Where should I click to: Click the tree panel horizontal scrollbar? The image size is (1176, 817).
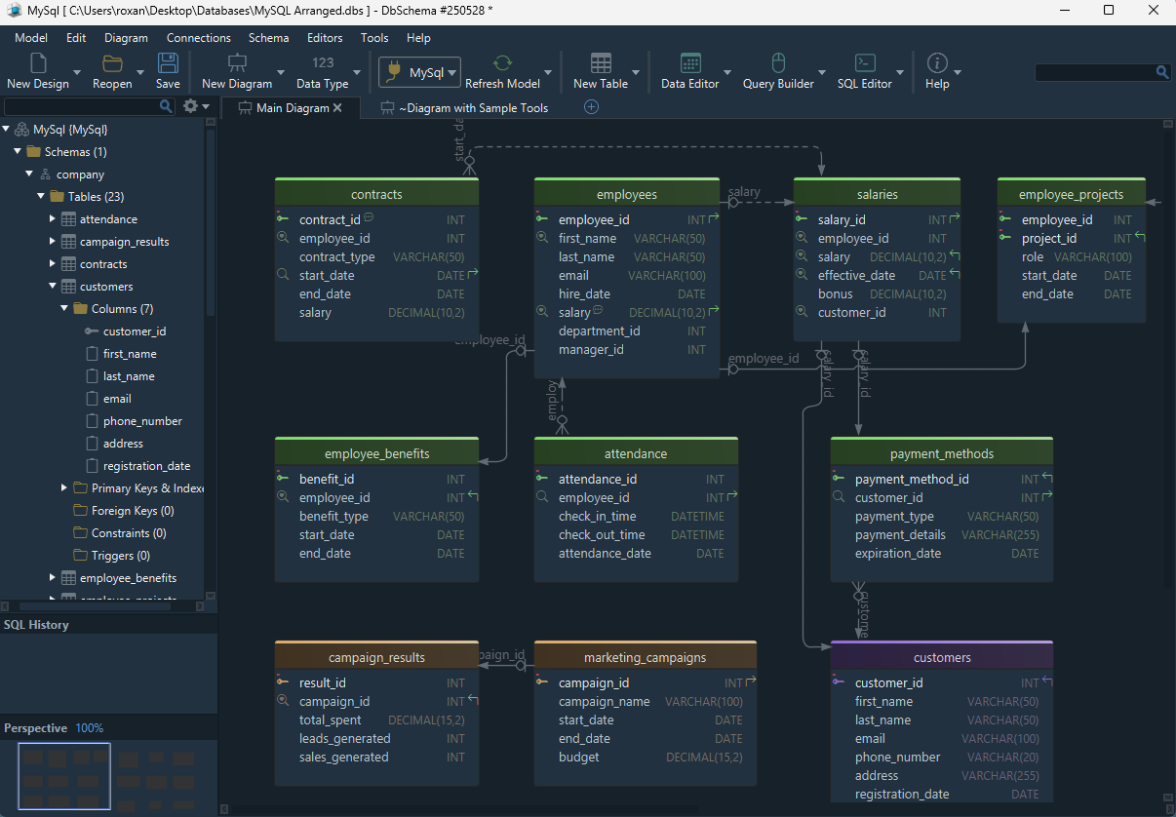(x=96, y=605)
